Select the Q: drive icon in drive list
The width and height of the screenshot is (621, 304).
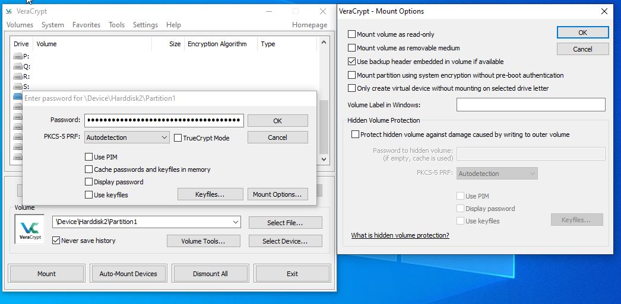pyautogui.click(x=18, y=66)
